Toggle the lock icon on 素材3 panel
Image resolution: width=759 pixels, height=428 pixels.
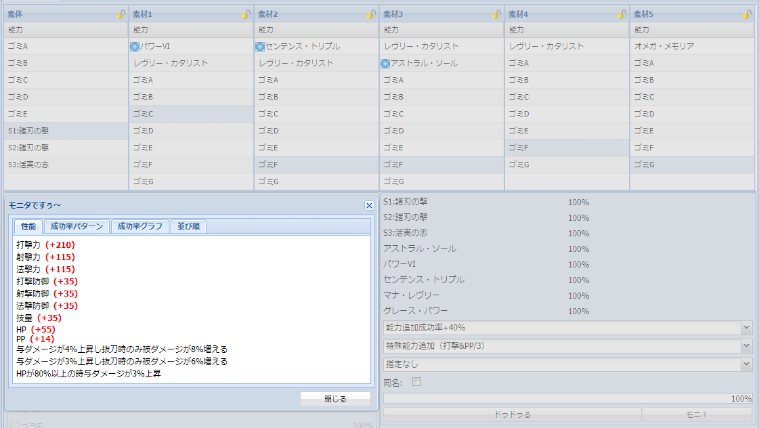click(496, 14)
